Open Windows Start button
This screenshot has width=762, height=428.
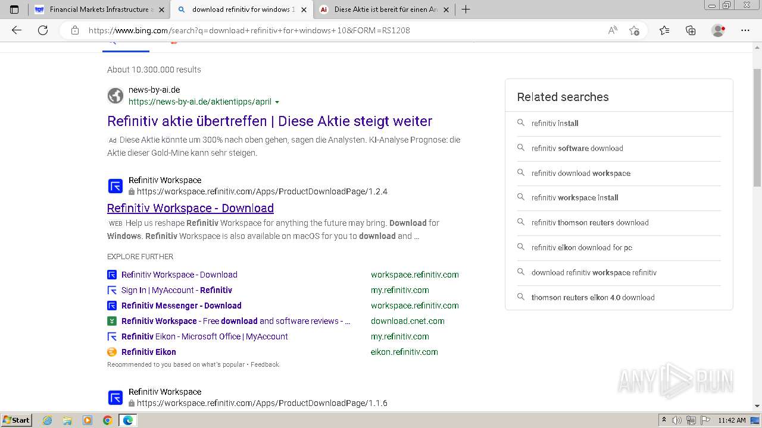pos(16,420)
